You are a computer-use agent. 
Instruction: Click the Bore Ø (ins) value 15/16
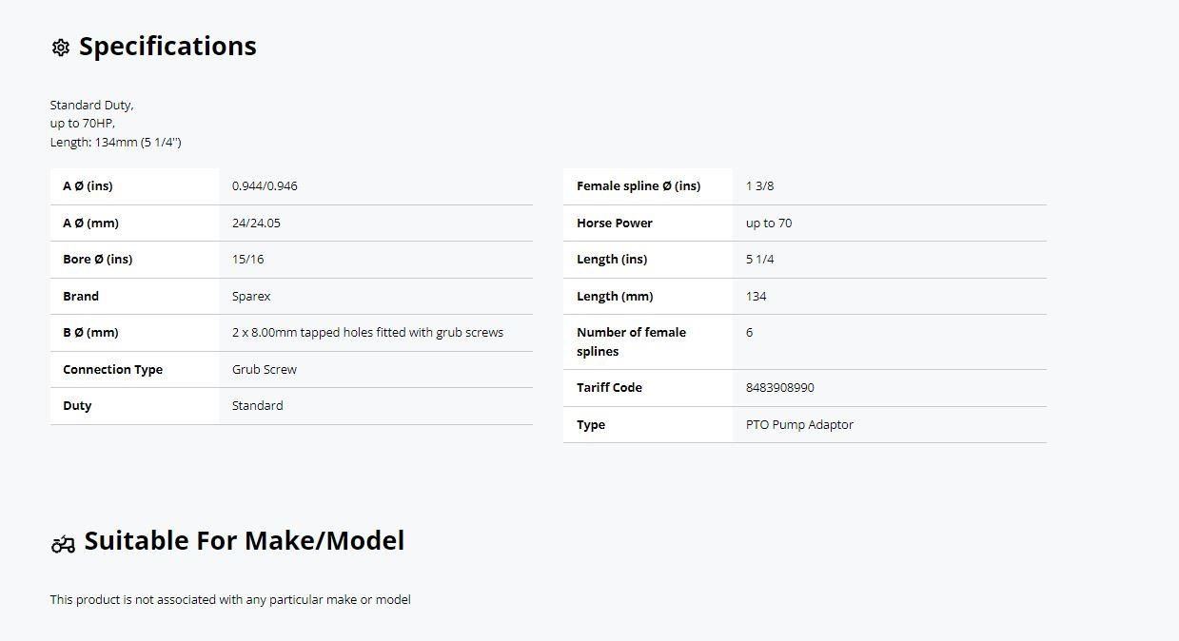pos(248,259)
